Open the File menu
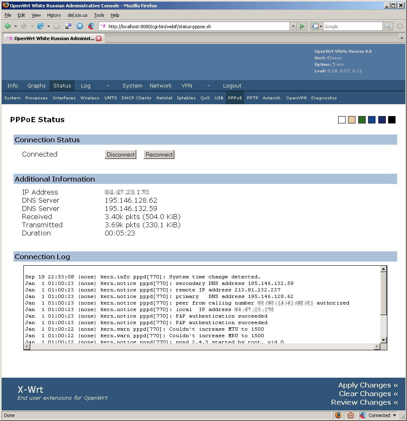The image size is (407, 421). point(8,15)
